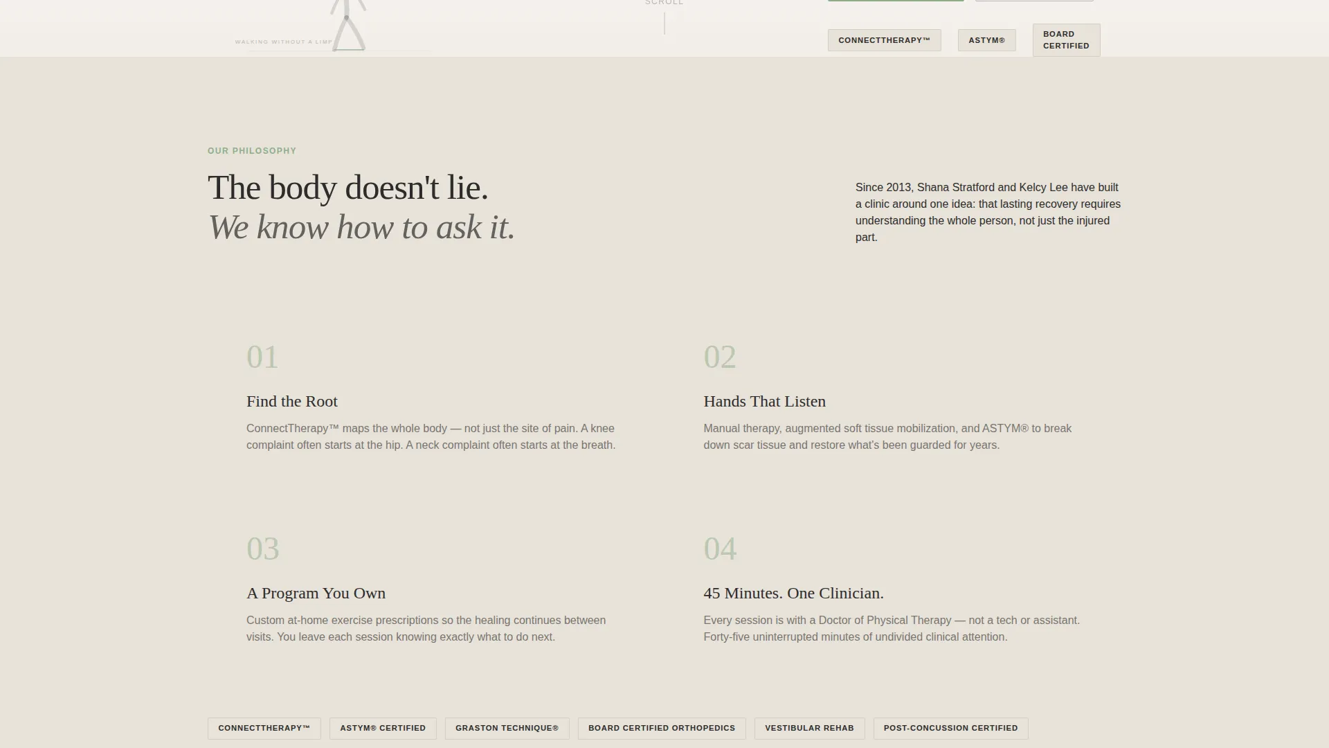This screenshot has height=748, width=1329.
Task: Click the italic line 'We know how to ask it.'
Action: pos(361,227)
